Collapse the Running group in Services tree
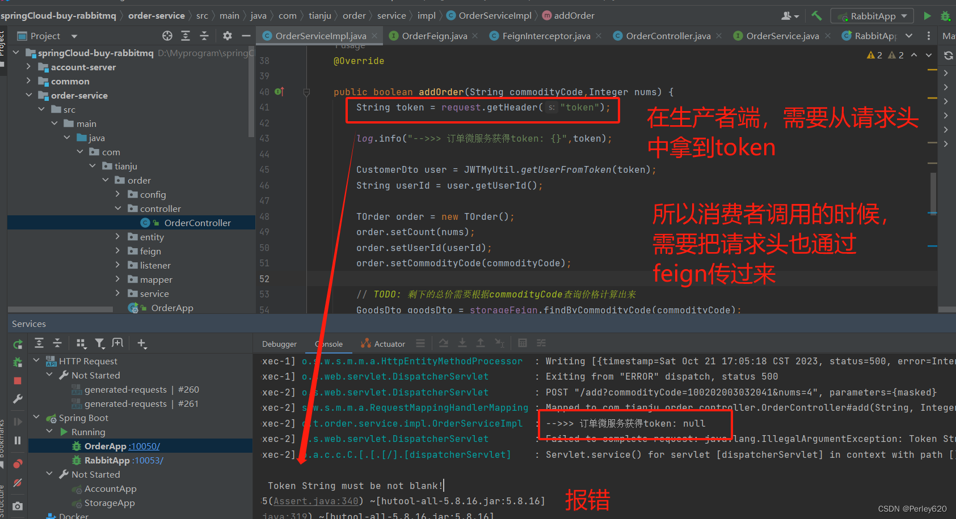This screenshot has height=519, width=956. [49, 432]
